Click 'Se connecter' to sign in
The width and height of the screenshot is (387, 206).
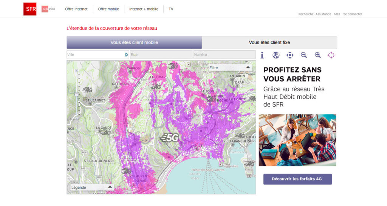pos(353,14)
